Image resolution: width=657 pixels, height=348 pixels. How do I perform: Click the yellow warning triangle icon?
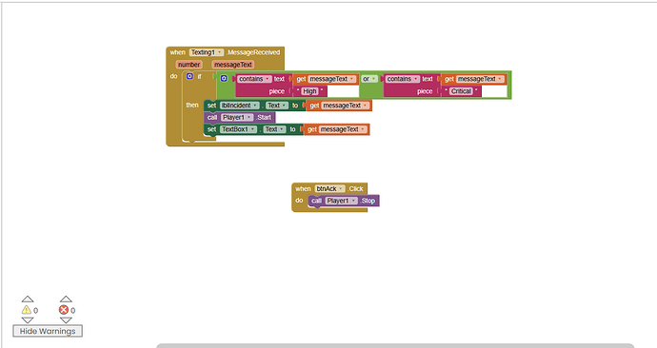(x=27, y=310)
